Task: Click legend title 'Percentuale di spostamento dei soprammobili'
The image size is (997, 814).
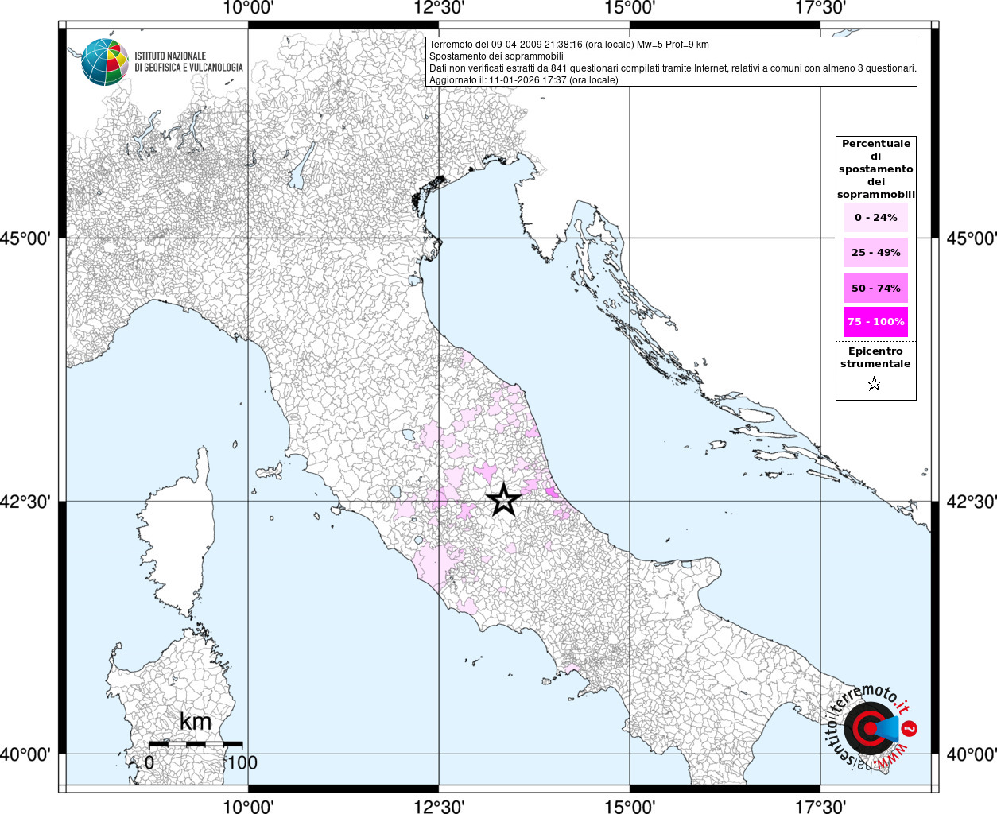Action: click(x=876, y=169)
